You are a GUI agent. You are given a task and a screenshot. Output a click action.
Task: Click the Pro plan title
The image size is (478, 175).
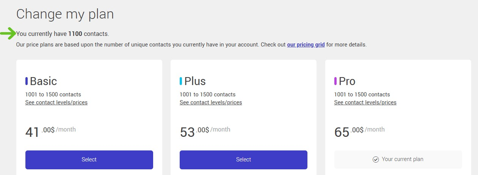tap(347, 81)
